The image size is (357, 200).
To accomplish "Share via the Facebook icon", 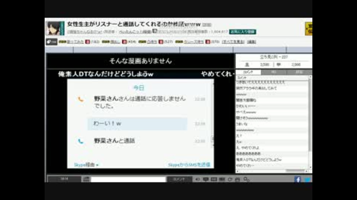I will pyautogui.click(x=298, y=179).
